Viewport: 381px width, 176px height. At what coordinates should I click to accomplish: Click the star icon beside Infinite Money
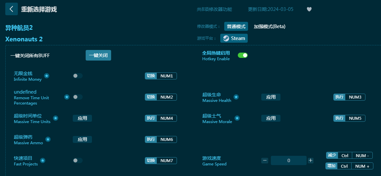pyautogui.click(x=47, y=76)
